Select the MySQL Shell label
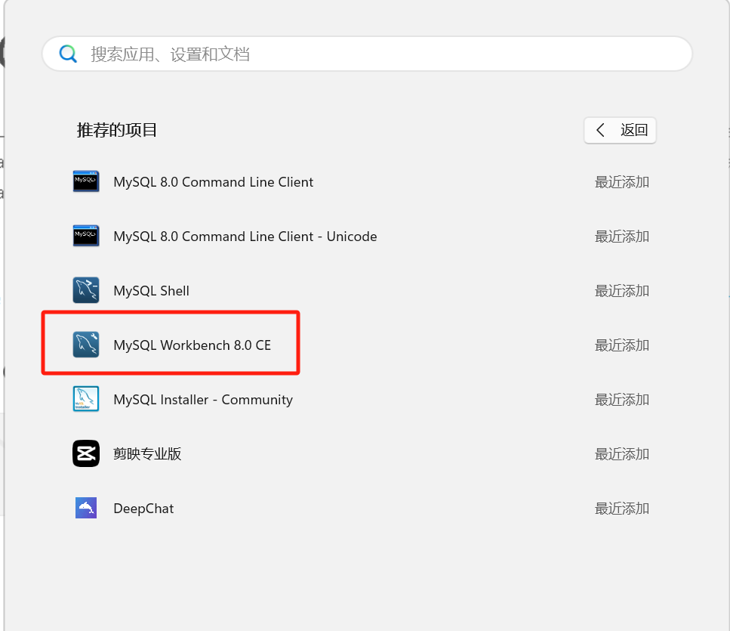 (x=151, y=291)
